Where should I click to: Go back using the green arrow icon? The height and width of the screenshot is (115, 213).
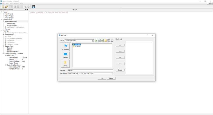click(96, 40)
